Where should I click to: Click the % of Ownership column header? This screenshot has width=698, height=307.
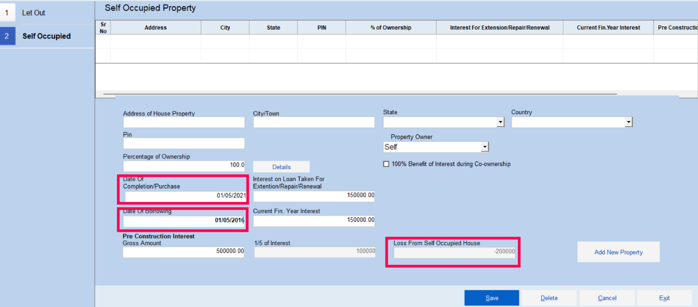(391, 28)
